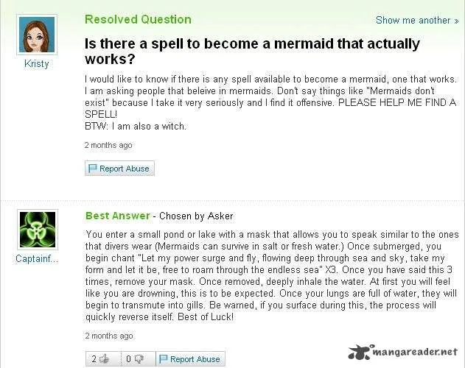Click the Best Answer label
465x368 pixels.
[x=118, y=216]
